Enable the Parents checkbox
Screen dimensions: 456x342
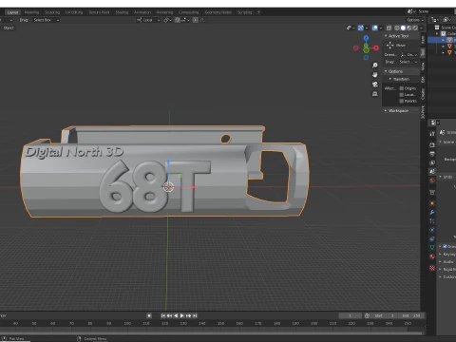(402, 101)
